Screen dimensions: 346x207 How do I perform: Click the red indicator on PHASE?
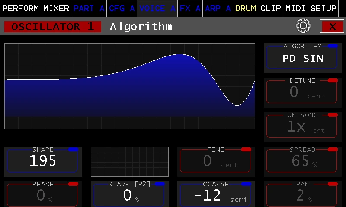pos(73,184)
